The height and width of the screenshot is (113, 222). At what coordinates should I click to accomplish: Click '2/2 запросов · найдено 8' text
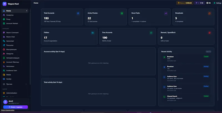(175, 98)
